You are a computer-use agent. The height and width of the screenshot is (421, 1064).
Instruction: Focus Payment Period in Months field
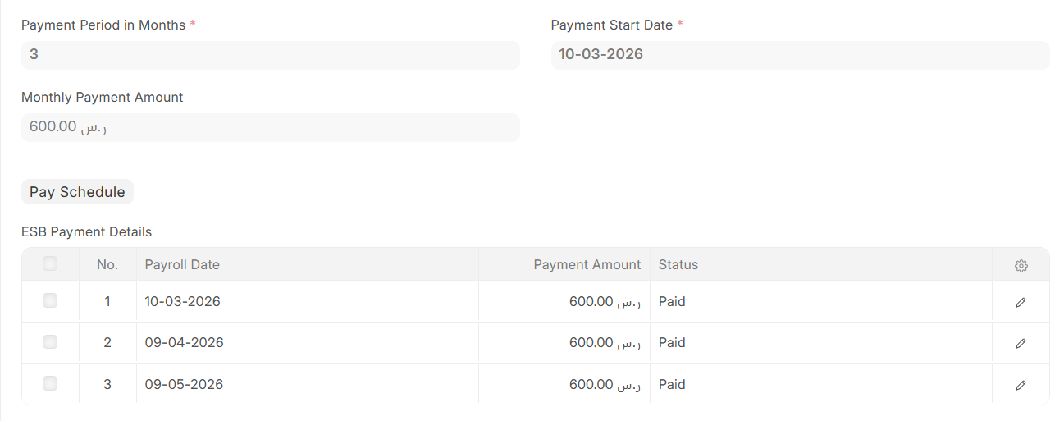coord(270,55)
